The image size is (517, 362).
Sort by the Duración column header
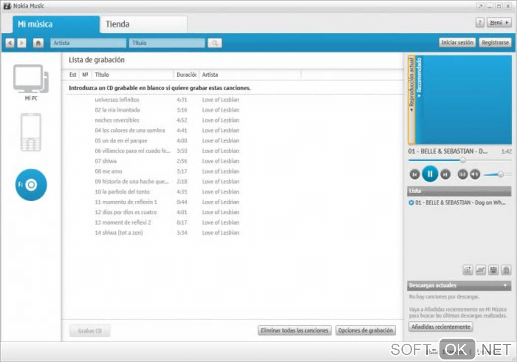pos(187,75)
